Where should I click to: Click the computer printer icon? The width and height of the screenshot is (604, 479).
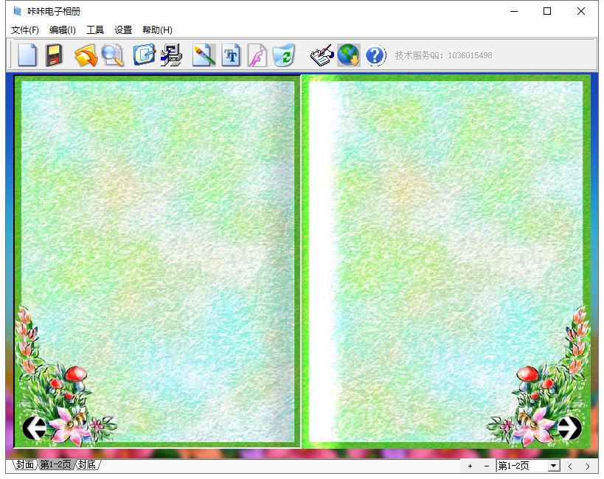[171, 55]
